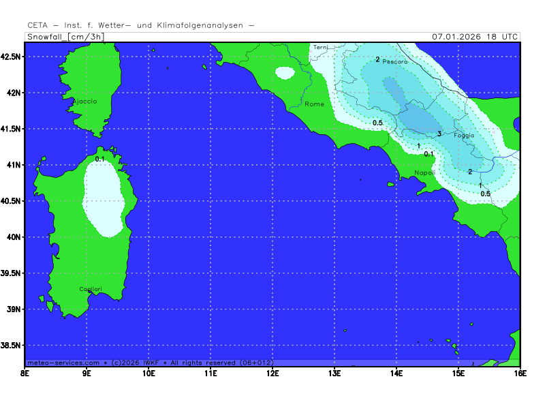Viewport: 545px width, 409px height.
Task: Click the Rome city label
Action: 314,104
